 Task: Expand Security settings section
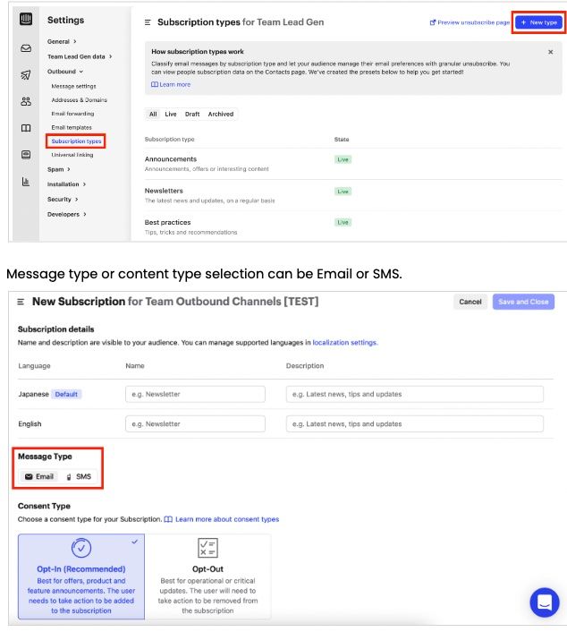point(63,199)
